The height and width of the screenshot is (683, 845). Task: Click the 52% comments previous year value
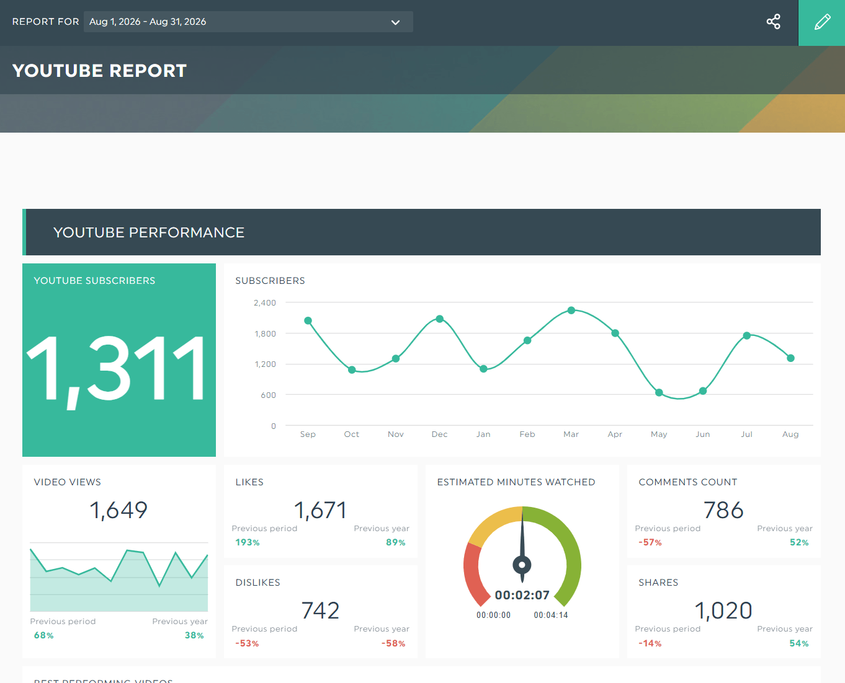coord(799,542)
